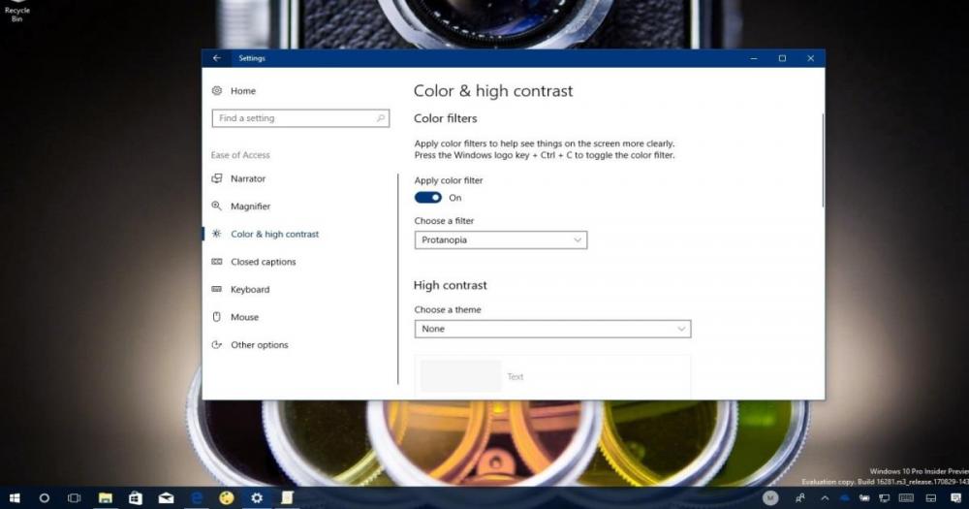Turn off the Apply color filter toggle
This screenshot has height=509, width=969.
click(427, 198)
